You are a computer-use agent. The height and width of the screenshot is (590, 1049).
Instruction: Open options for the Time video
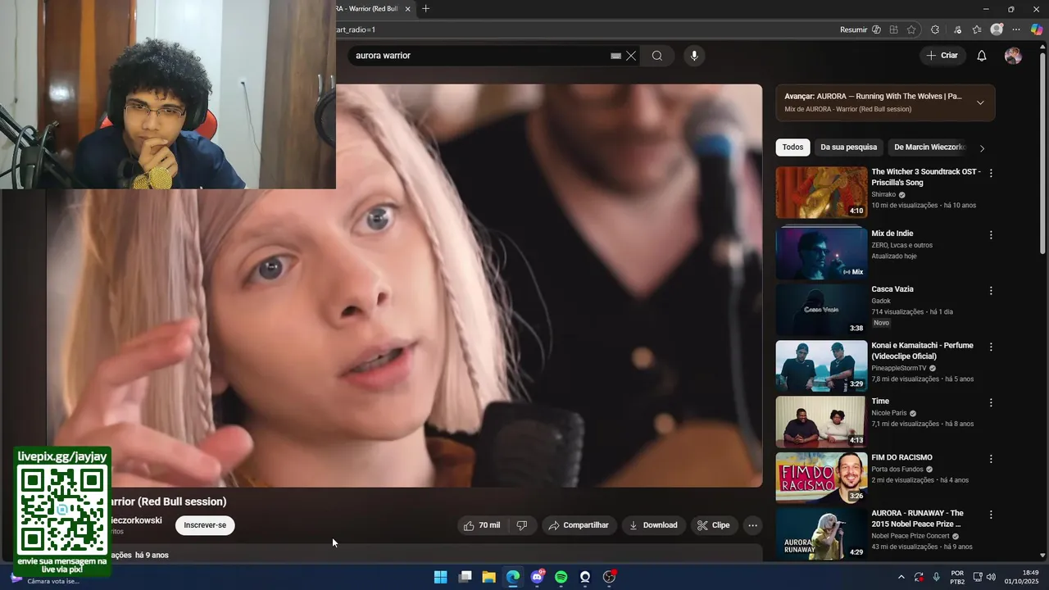991,402
